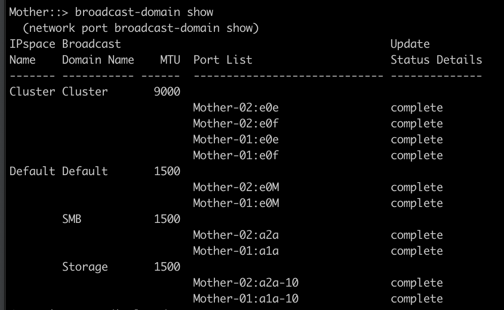Select the Mother-02:a2a-10 VLAN port

(245, 283)
